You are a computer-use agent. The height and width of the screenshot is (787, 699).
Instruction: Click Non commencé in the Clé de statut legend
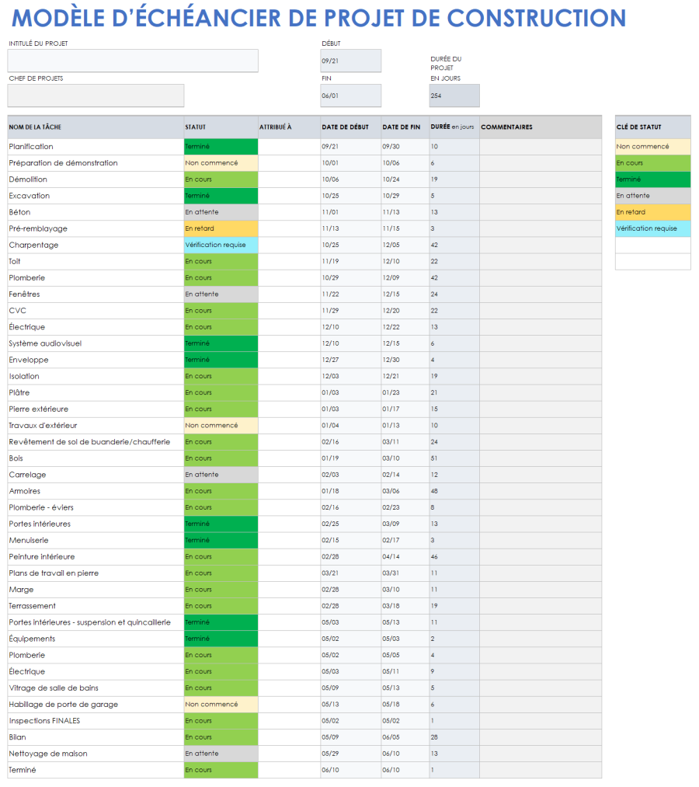652,147
